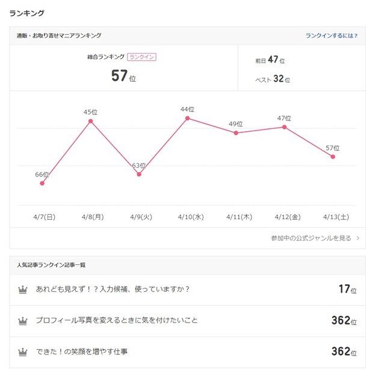
Task: Click the 通販・お取り寄せマニアランキング header
Action: [x=59, y=36]
